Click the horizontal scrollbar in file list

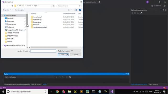coord(49,48)
